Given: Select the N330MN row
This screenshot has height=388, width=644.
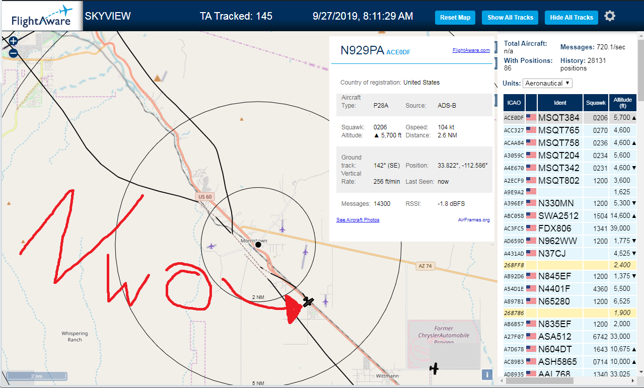Looking at the screenshot, I should (570, 203).
